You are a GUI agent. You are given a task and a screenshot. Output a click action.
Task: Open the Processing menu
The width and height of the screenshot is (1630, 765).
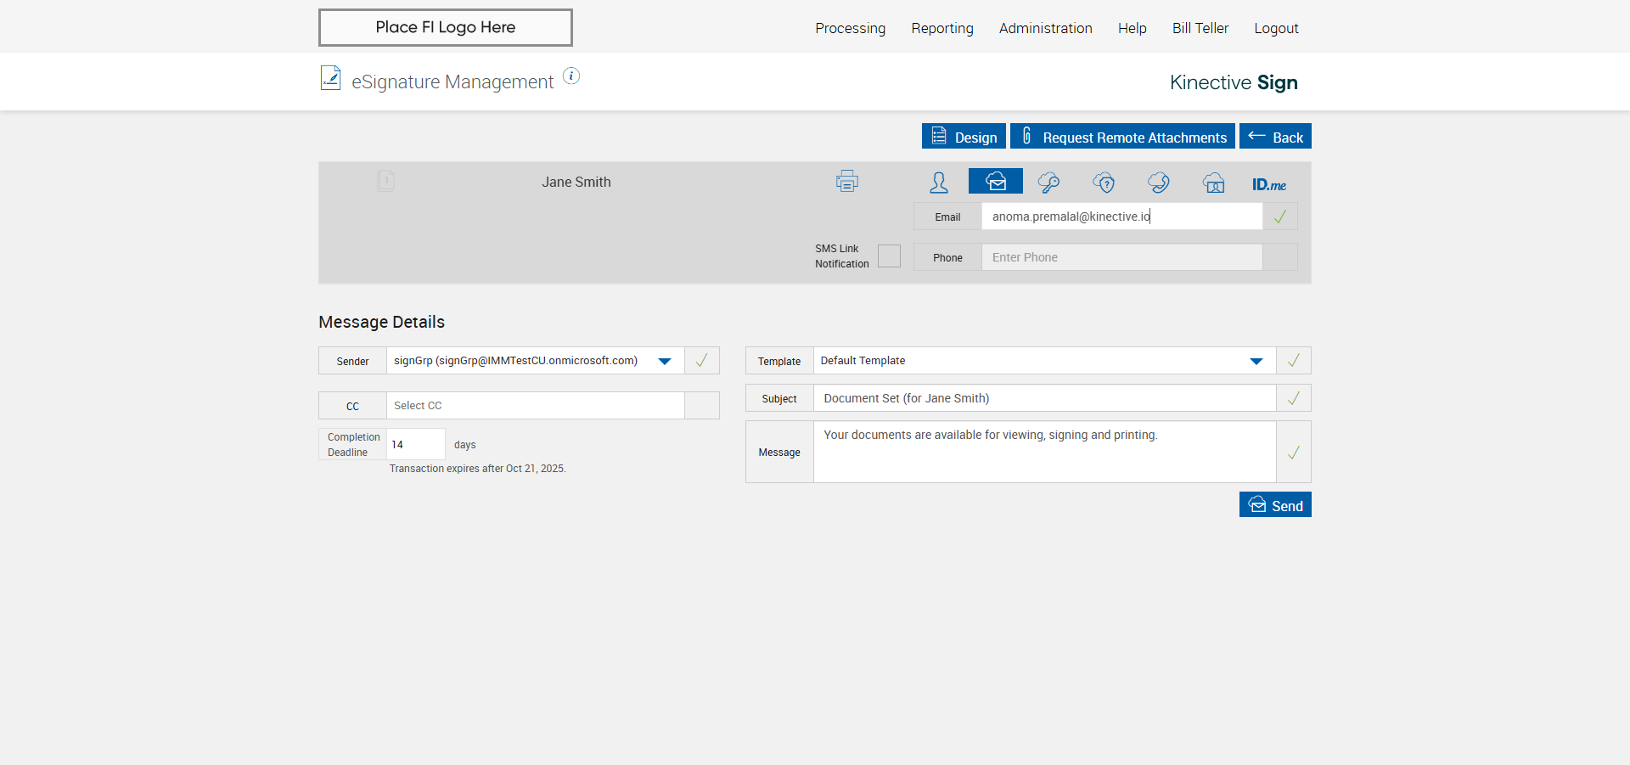(x=850, y=28)
